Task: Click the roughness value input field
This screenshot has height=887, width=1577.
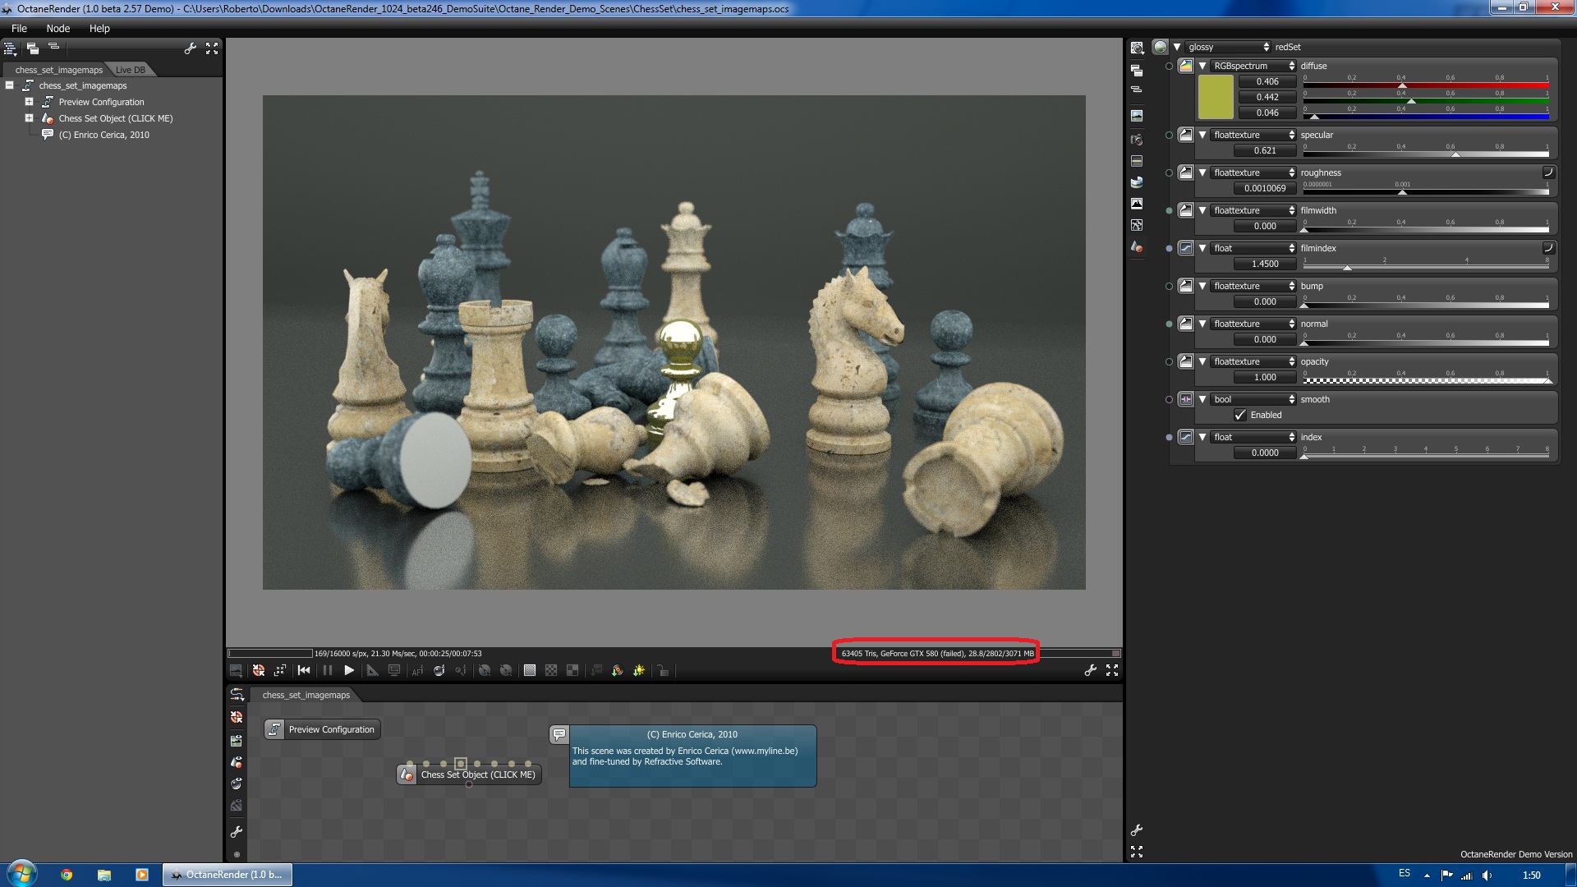Action: tap(1265, 188)
